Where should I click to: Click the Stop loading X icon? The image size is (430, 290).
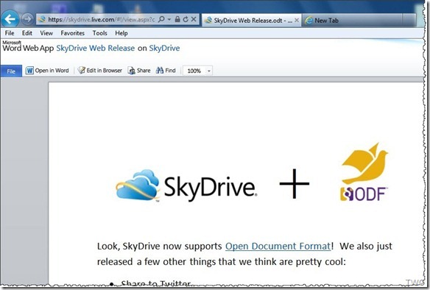[194, 19]
